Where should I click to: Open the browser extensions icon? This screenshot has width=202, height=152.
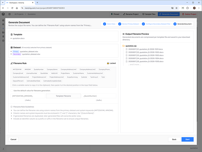tap(187, 8)
